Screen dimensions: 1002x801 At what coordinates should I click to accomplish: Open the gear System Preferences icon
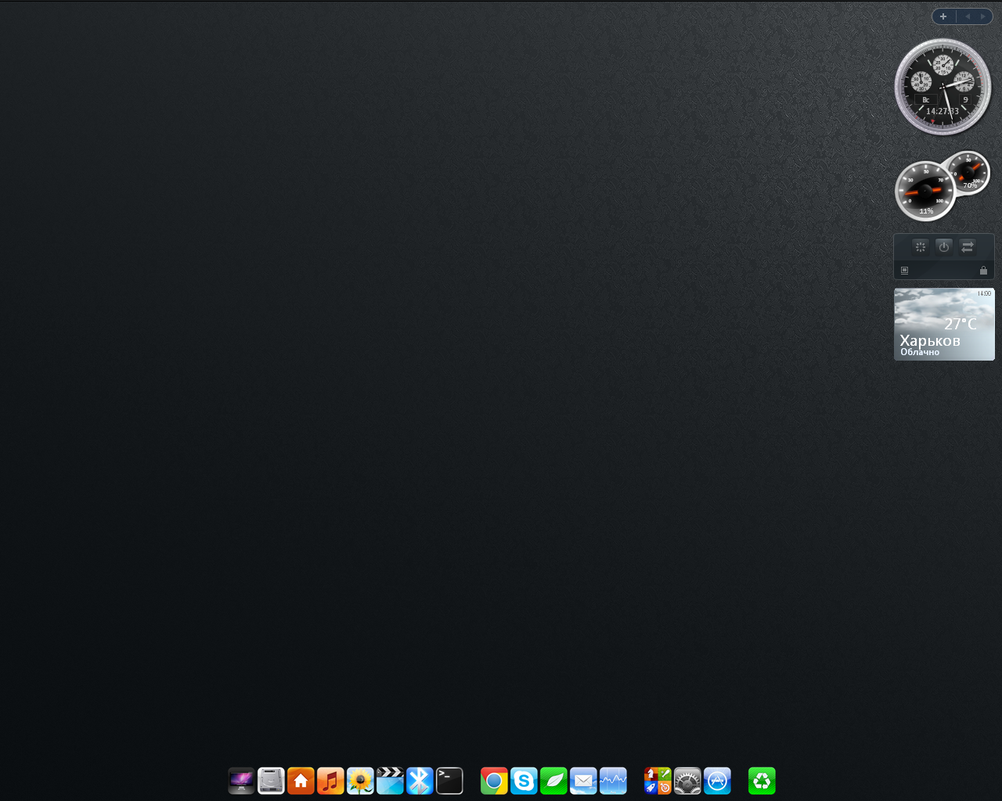[687, 781]
